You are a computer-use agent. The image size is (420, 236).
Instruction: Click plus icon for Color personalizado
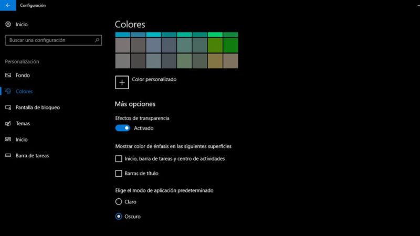(122, 82)
